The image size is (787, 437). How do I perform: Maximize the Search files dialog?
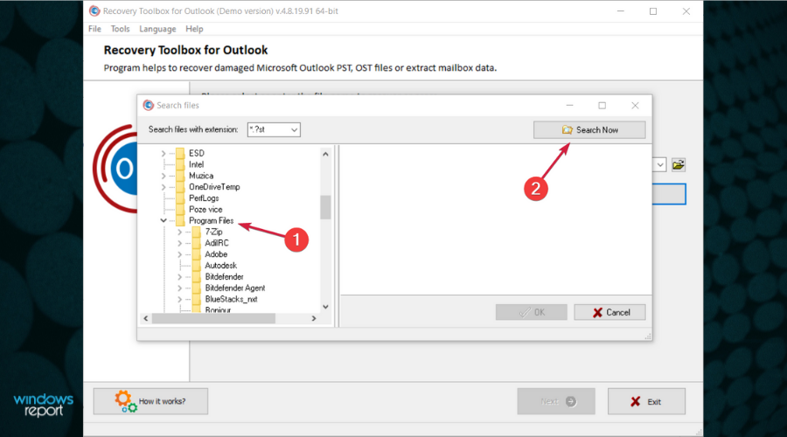coord(602,106)
